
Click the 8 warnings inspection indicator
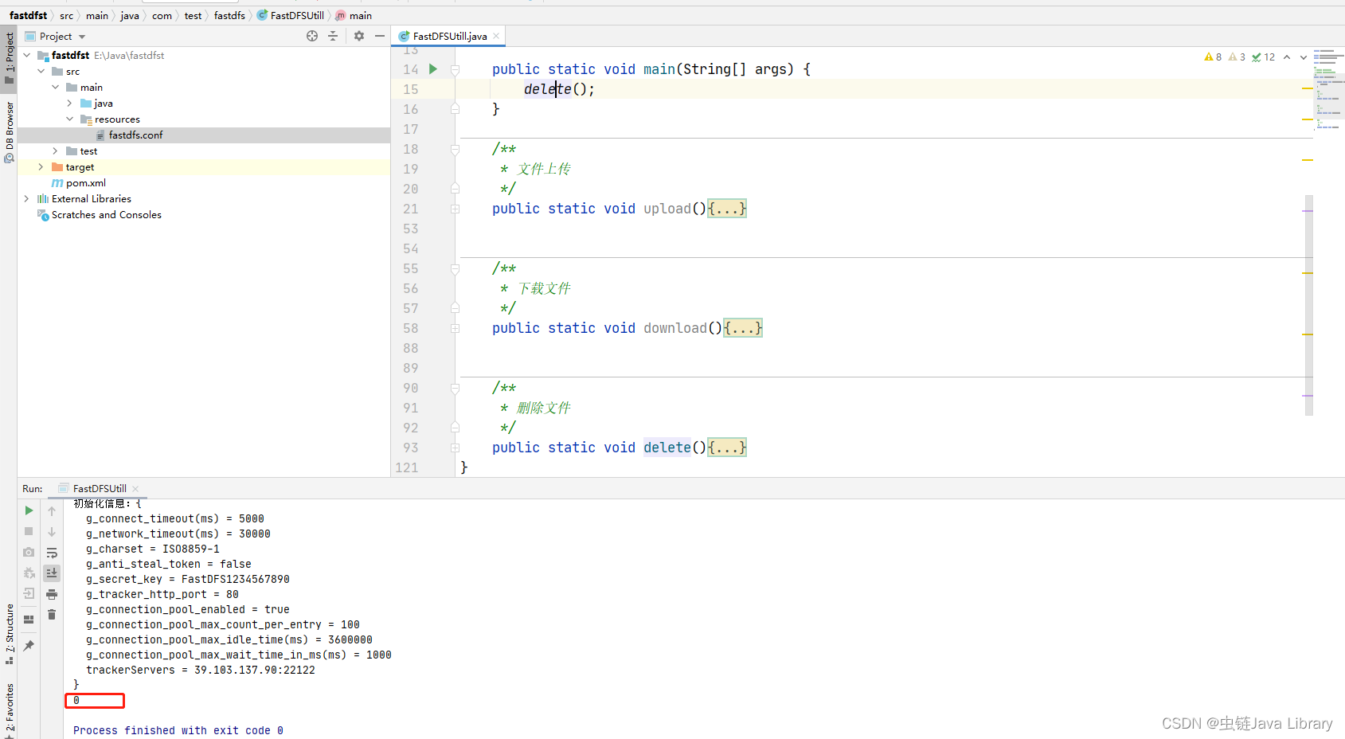[1213, 57]
